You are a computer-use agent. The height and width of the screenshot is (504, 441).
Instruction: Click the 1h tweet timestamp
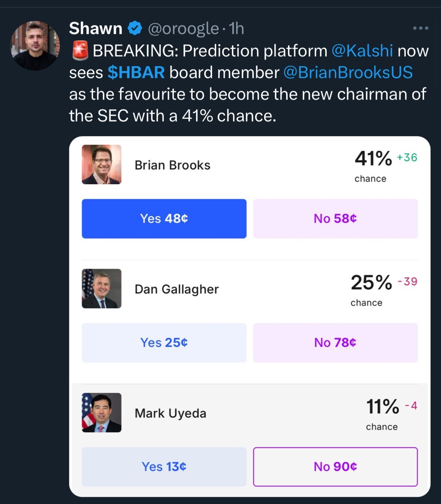click(x=237, y=29)
